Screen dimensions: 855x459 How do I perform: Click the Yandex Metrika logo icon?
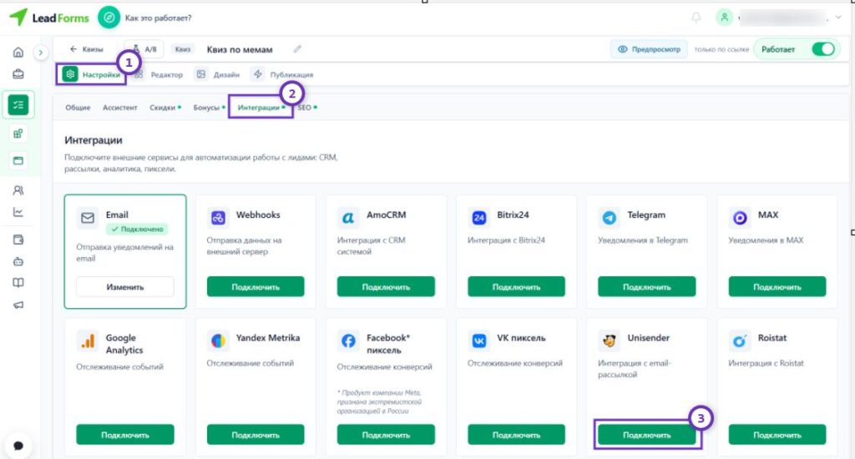[x=218, y=341]
